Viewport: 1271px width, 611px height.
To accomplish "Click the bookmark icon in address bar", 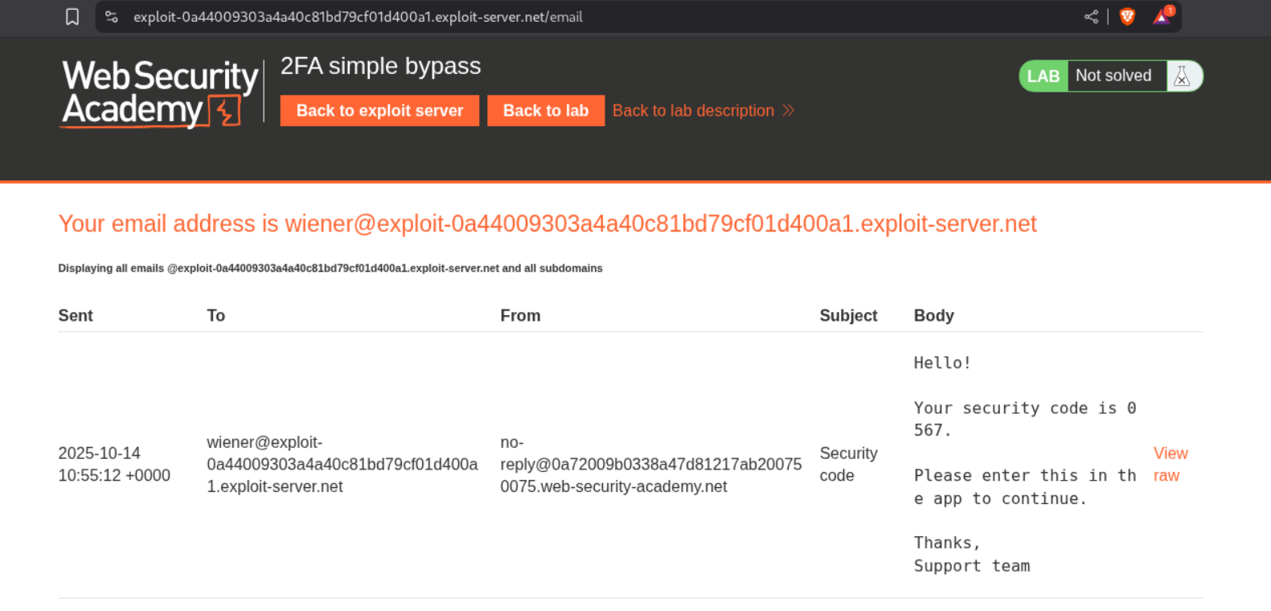I will click(72, 17).
